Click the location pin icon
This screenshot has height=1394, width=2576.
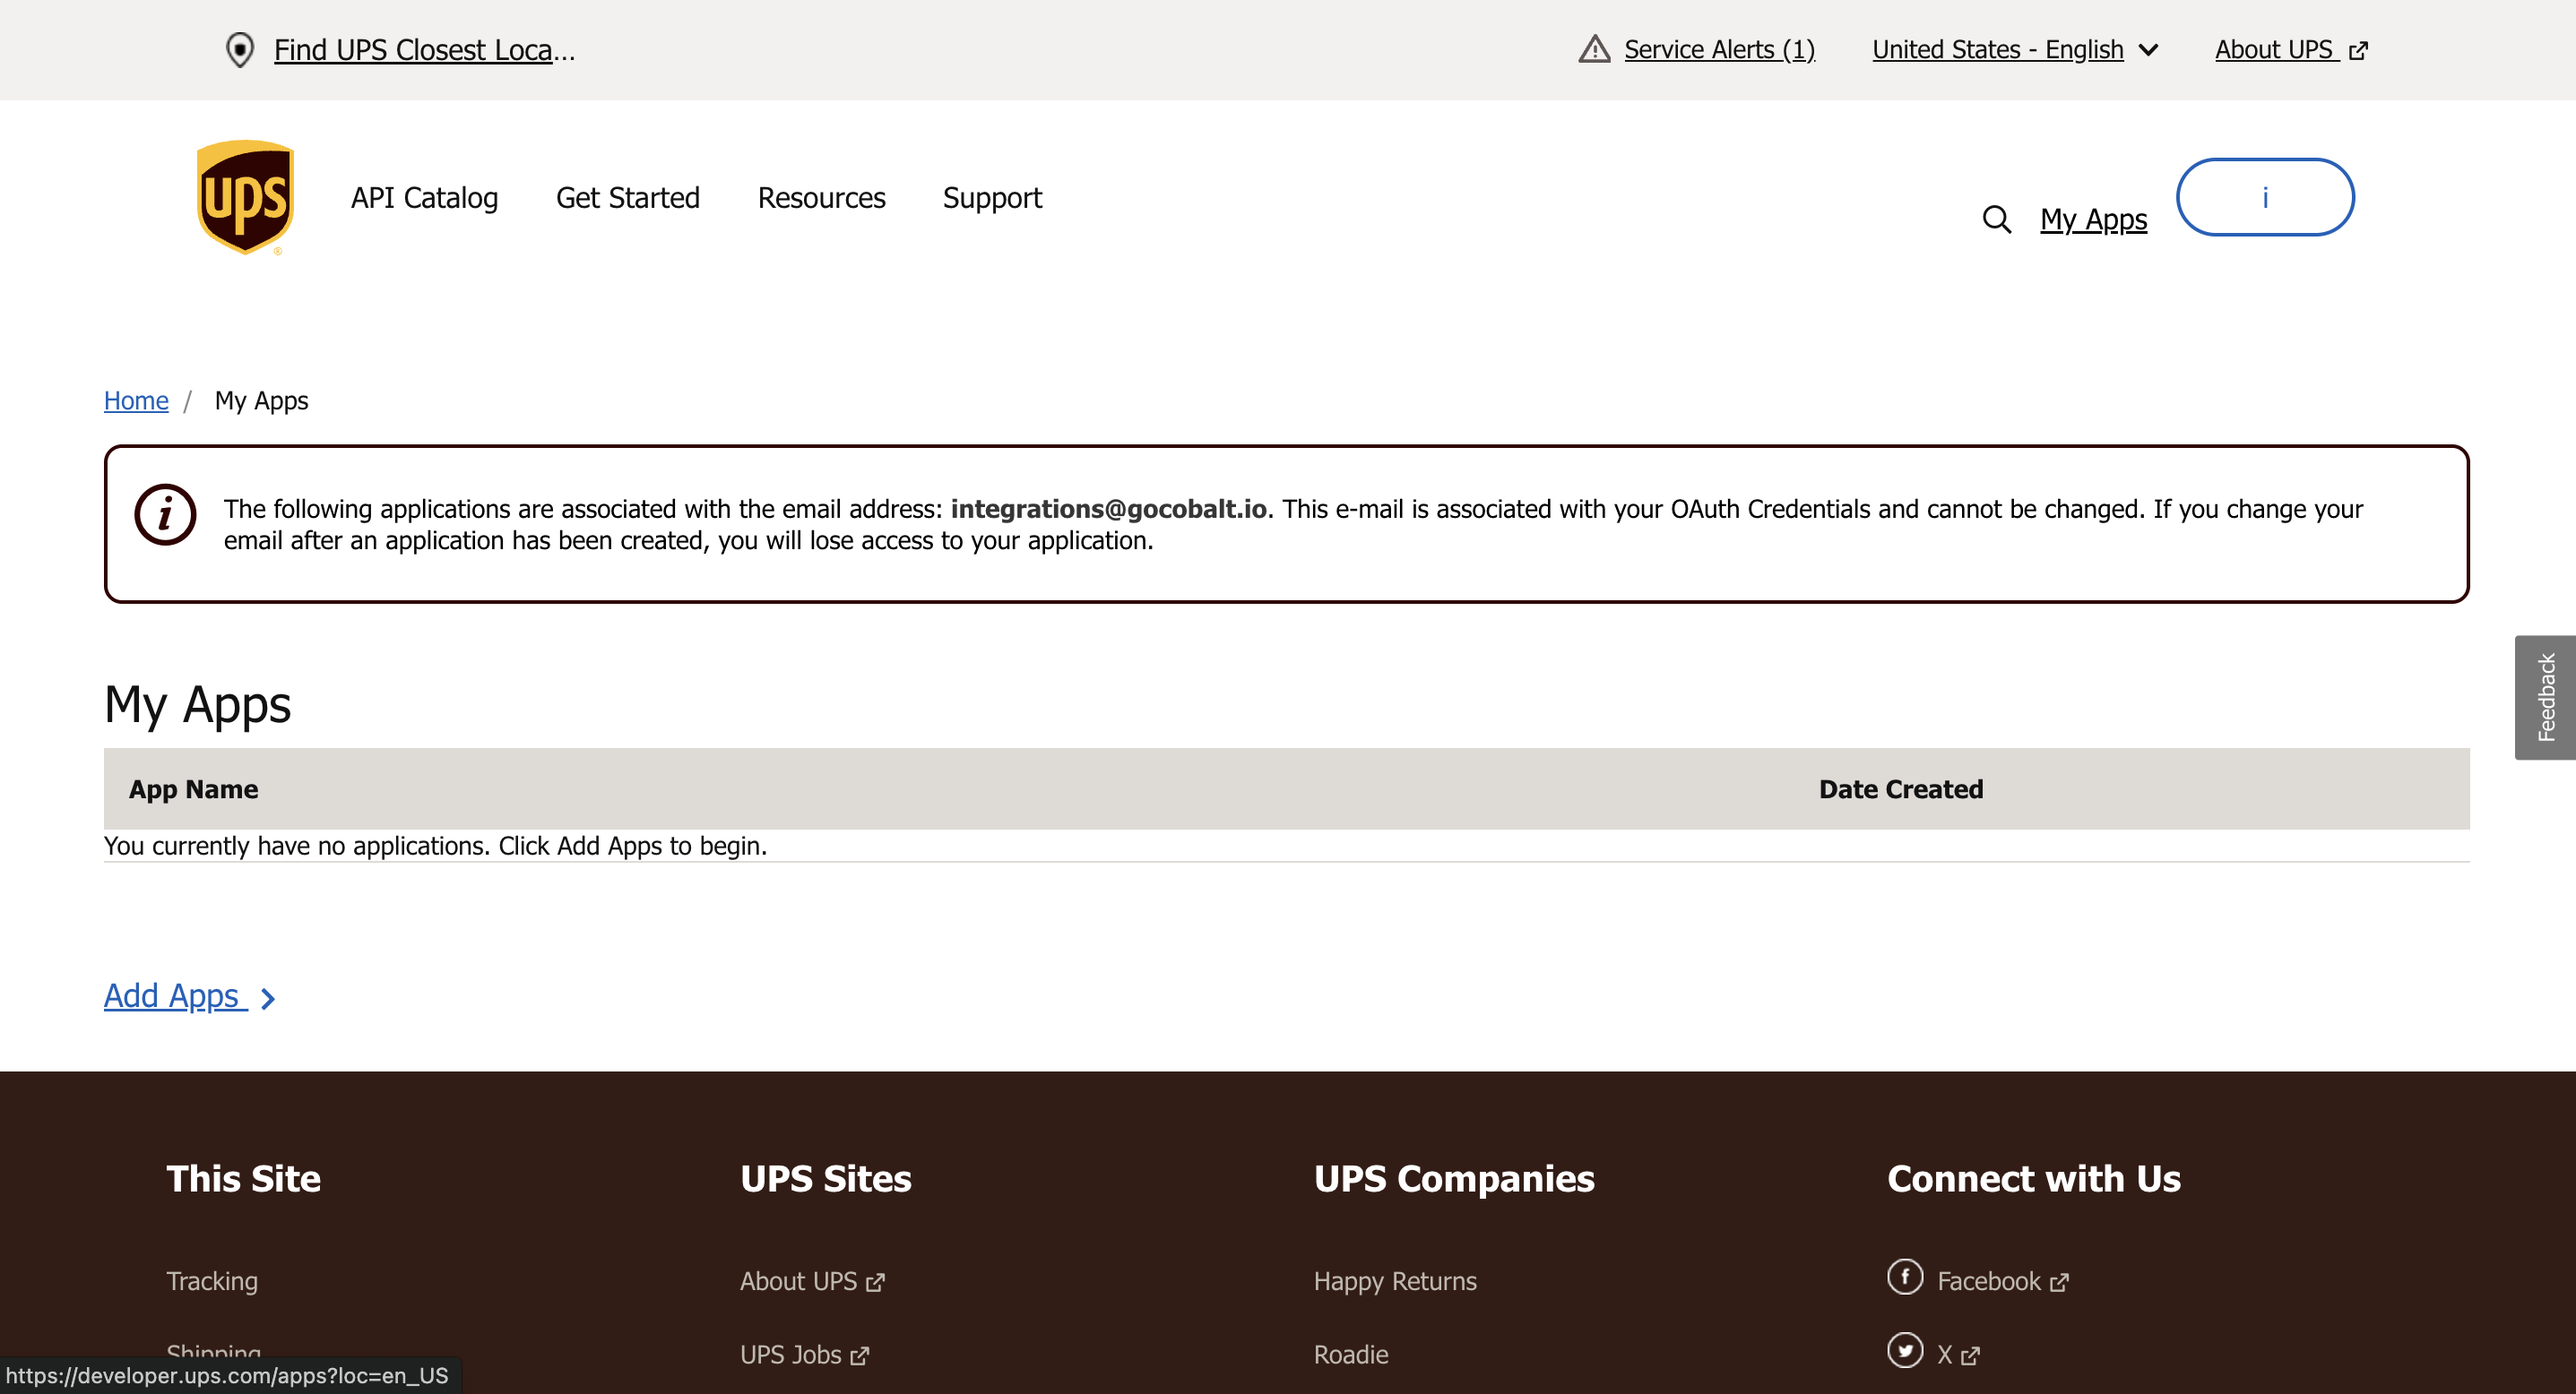click(240, 49)
